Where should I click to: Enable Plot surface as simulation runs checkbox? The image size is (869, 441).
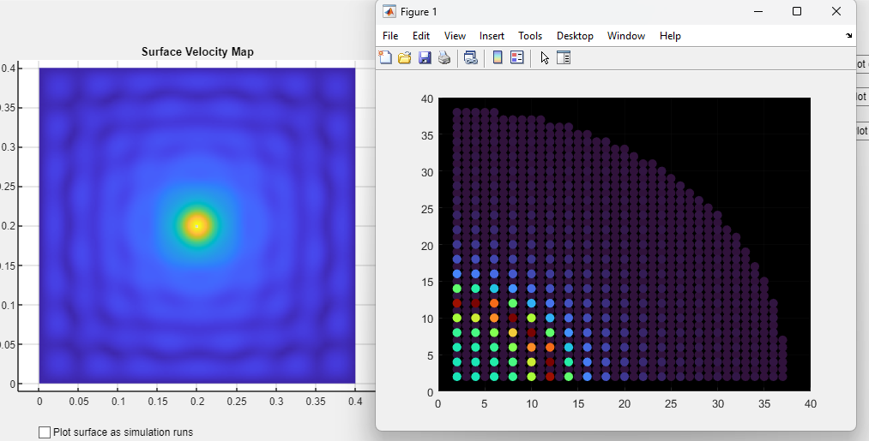(45, 432)
